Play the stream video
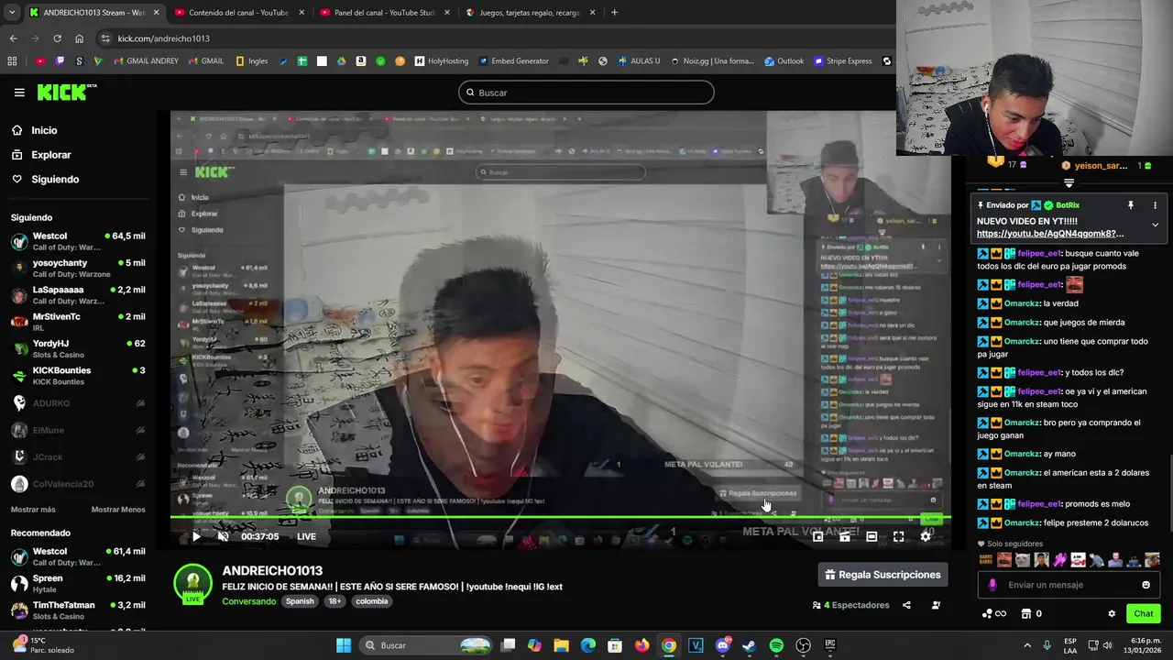 click(195, 537)
